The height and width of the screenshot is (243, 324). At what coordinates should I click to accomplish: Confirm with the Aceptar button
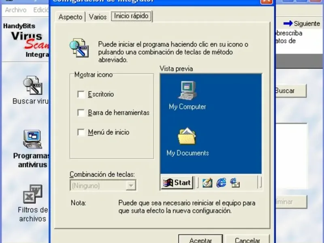click(x=200, y=240)
